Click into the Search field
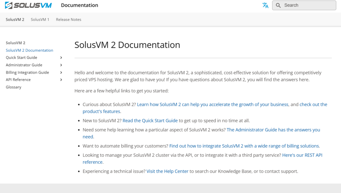 coord(308,5)
